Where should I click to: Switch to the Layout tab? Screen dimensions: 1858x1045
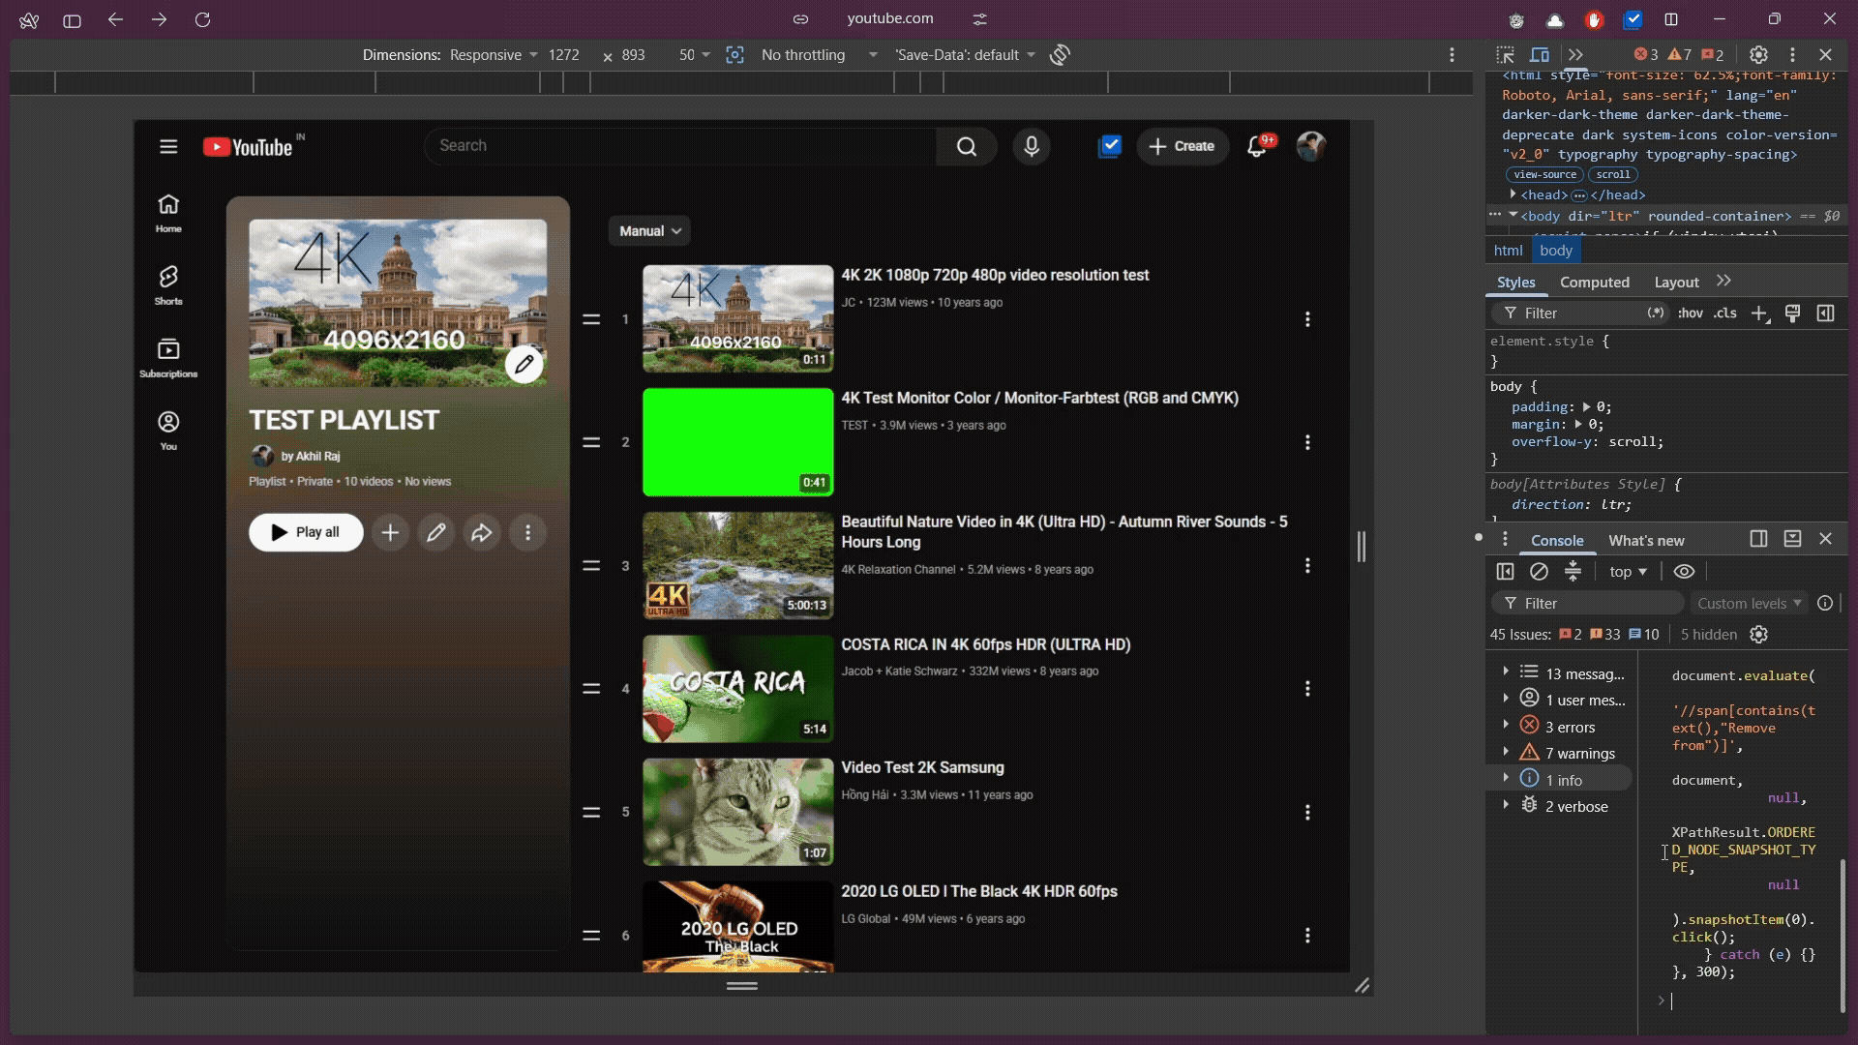(x=1676, y=282)
